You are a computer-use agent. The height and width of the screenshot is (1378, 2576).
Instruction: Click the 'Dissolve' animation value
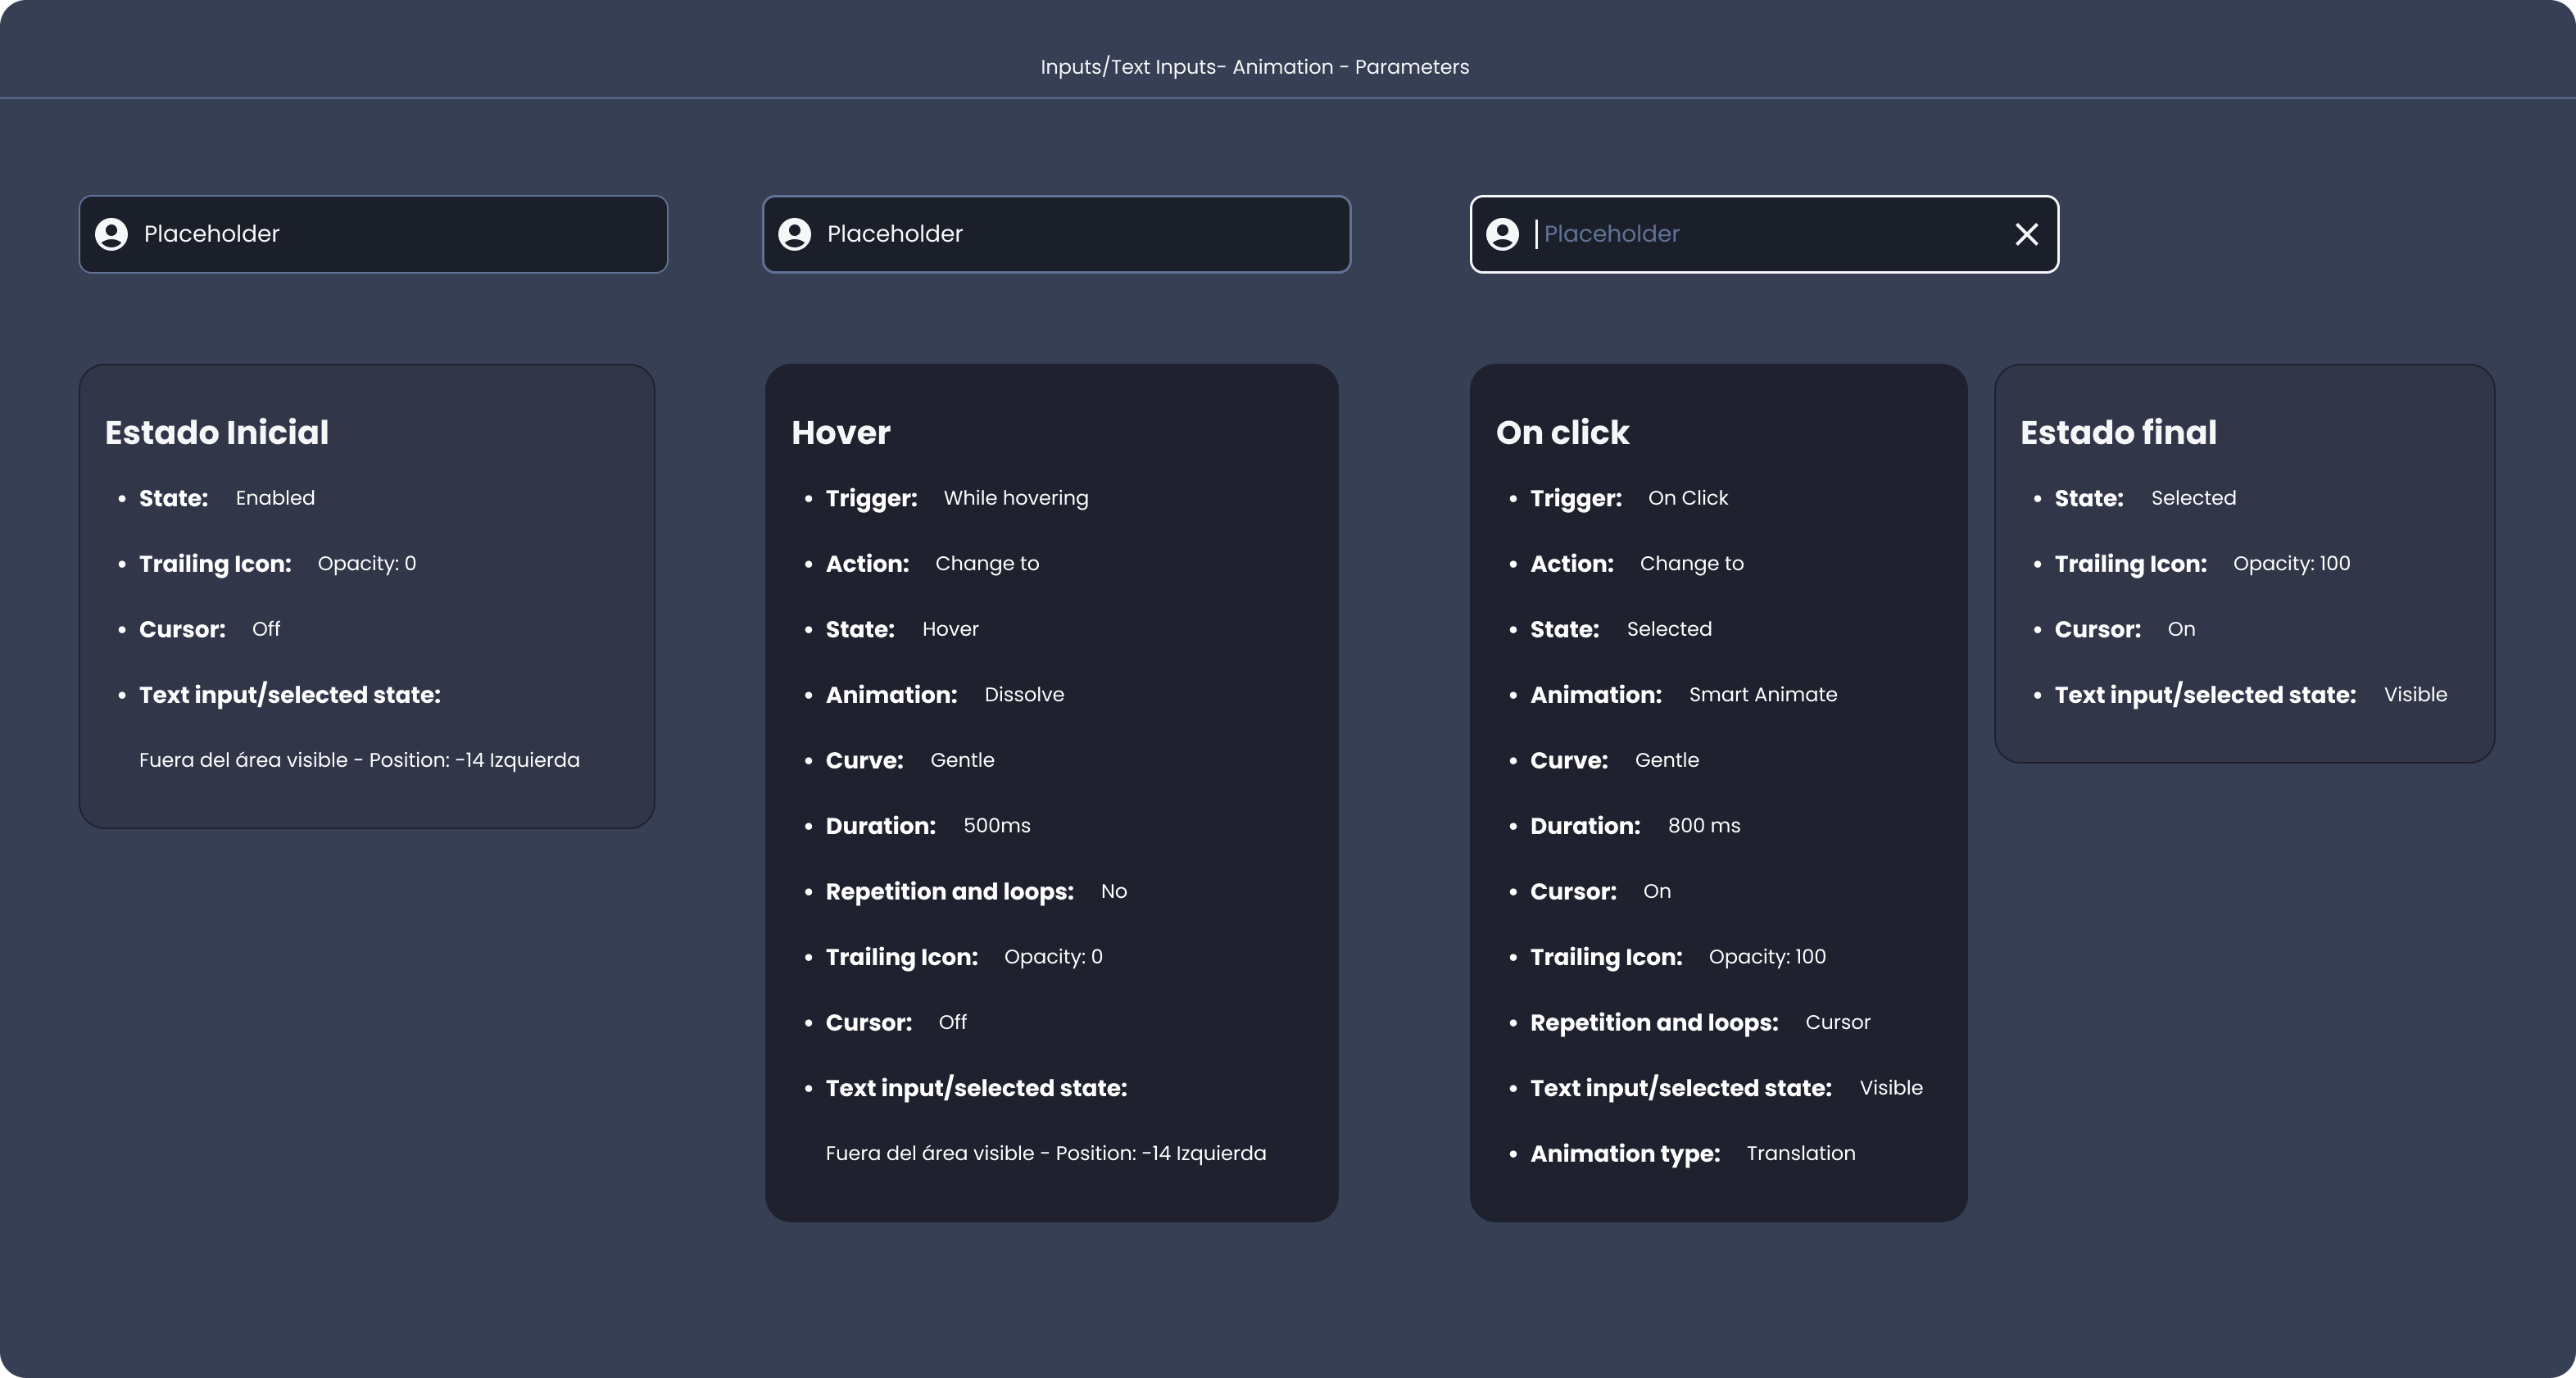1024,694
